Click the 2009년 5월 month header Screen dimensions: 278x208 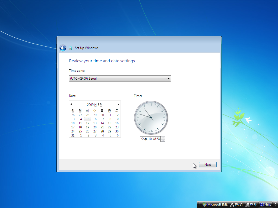(x=95, y=105)
